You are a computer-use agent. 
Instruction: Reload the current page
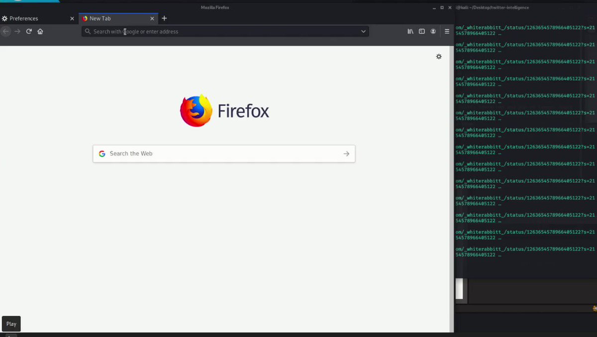coord(29,31)
